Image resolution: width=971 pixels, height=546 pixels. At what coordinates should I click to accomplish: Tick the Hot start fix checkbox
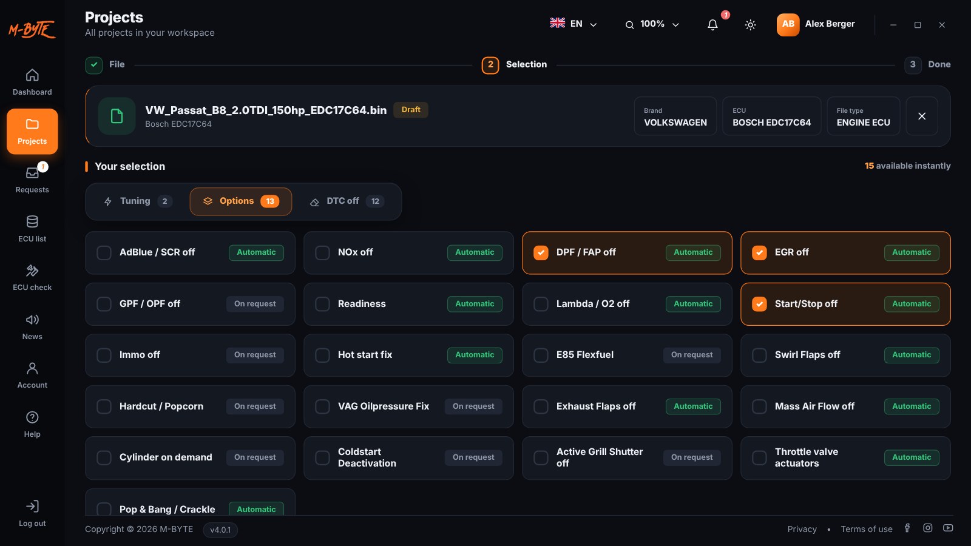coord(323,355)
